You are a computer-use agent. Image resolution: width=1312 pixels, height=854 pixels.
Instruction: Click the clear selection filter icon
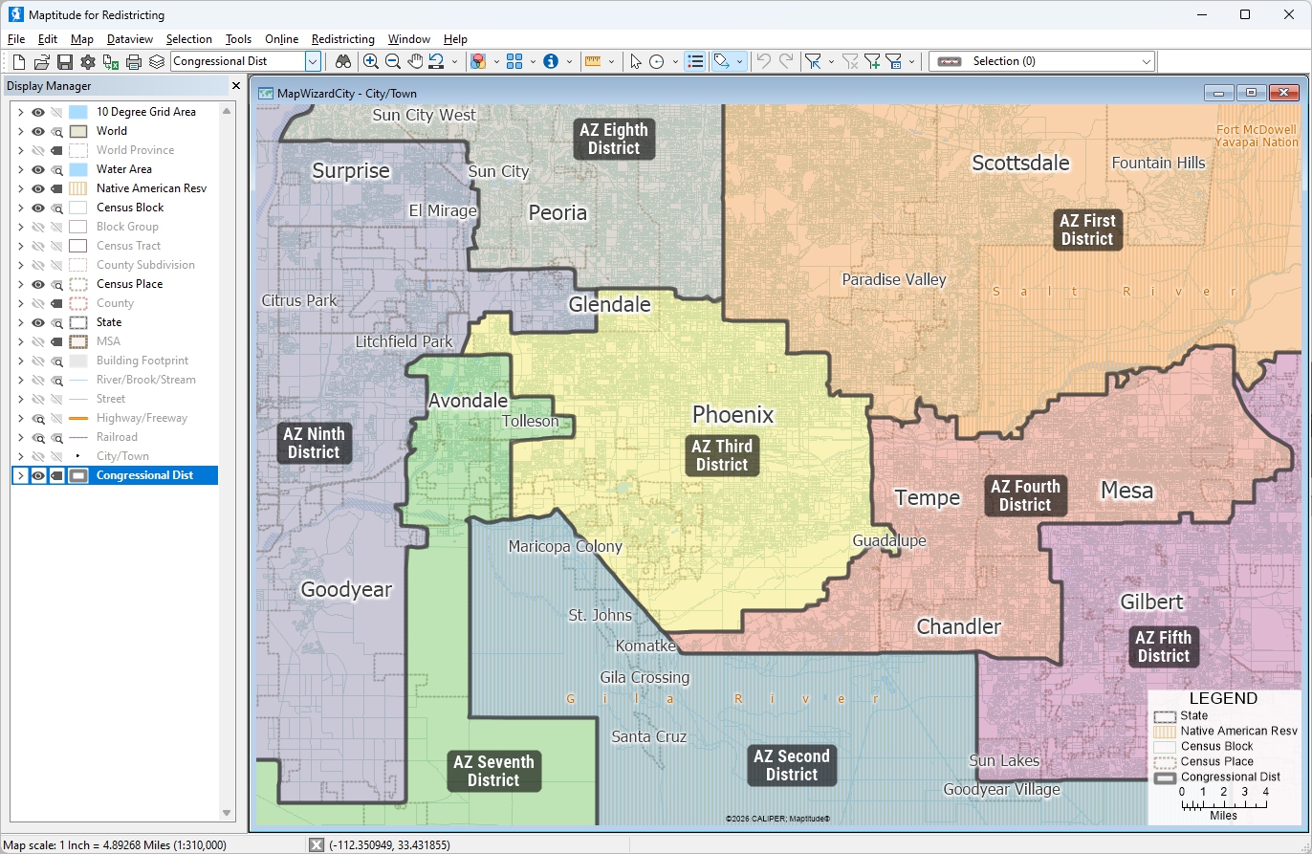pos(850,62)
